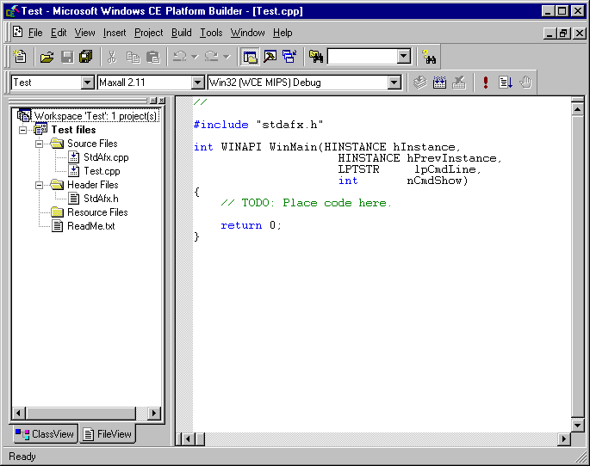Click the editor horizontal scroll-left arrow
Screen dimensions: 590x466
188,438
